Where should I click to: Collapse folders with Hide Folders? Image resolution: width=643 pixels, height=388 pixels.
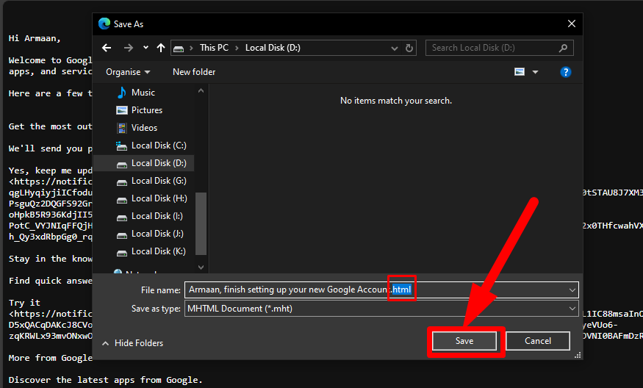tap(132, 343)
